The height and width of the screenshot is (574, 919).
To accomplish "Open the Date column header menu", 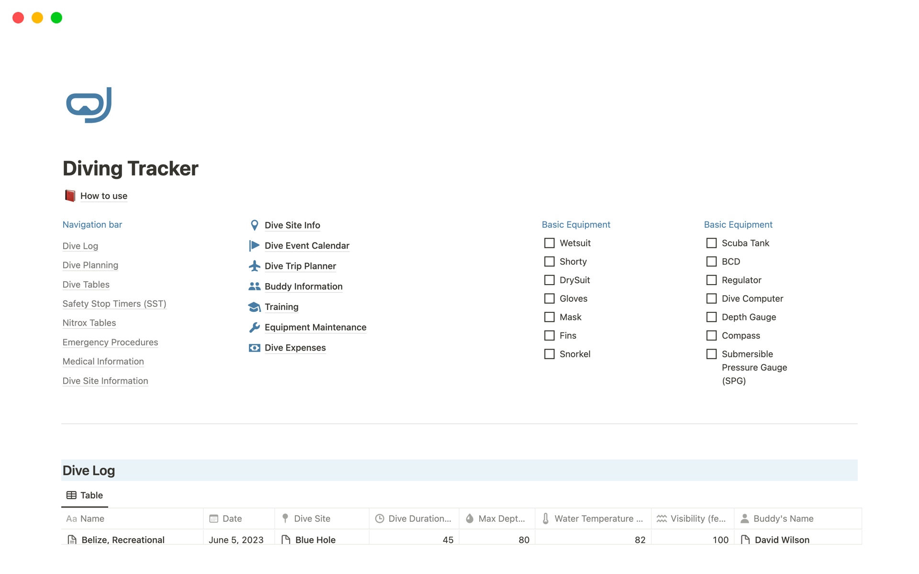I will click(232, 519).
